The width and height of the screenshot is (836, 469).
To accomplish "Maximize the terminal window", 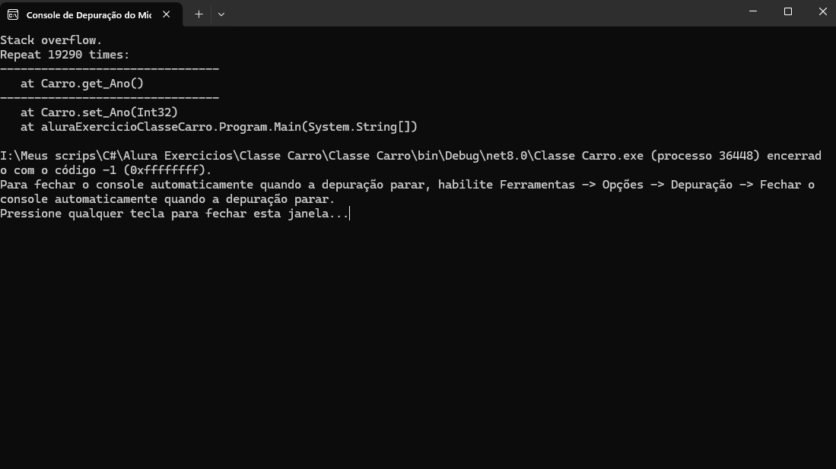I will click(788, 11).
